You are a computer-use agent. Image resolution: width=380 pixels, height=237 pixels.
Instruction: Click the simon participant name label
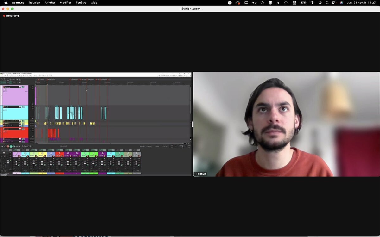[x=202, y=174]
